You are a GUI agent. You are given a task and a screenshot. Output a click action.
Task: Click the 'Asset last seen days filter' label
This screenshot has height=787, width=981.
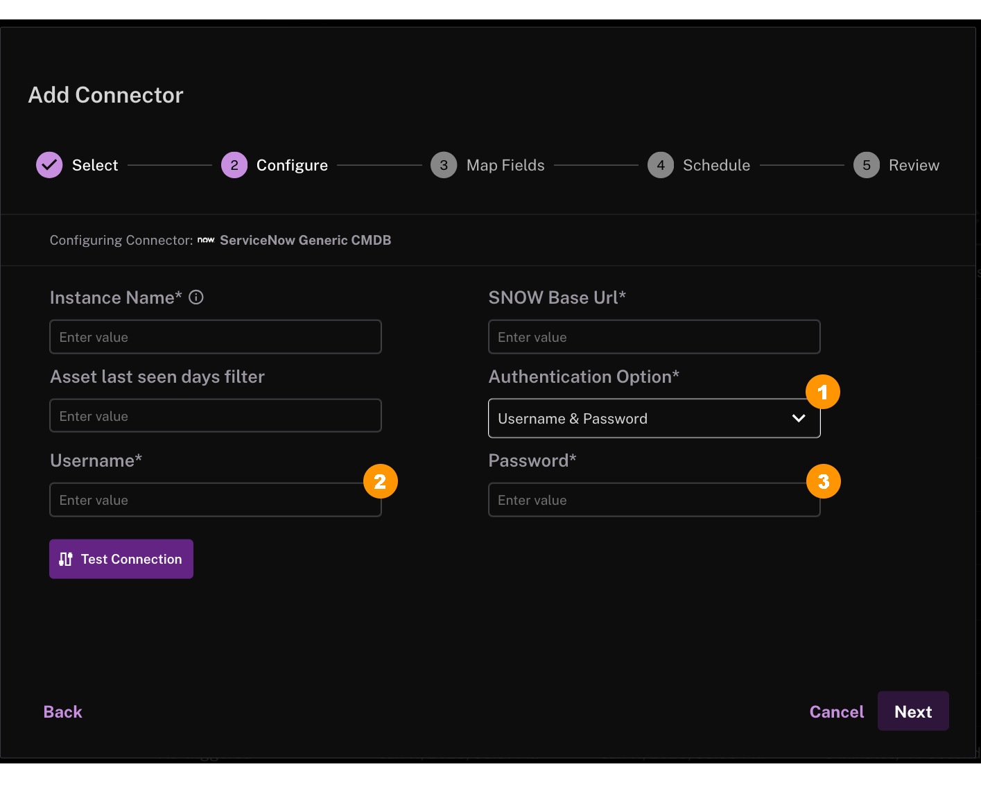coord(157,377)
